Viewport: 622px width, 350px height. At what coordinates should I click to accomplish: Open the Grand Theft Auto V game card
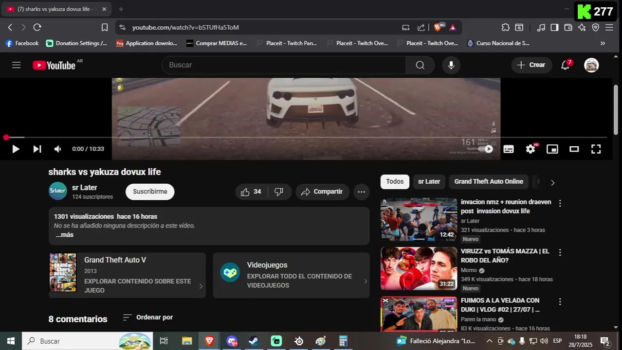coord(127,275)
